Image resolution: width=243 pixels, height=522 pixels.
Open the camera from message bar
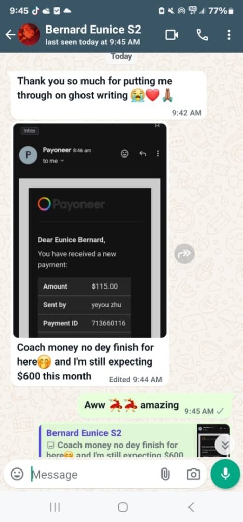194,475
